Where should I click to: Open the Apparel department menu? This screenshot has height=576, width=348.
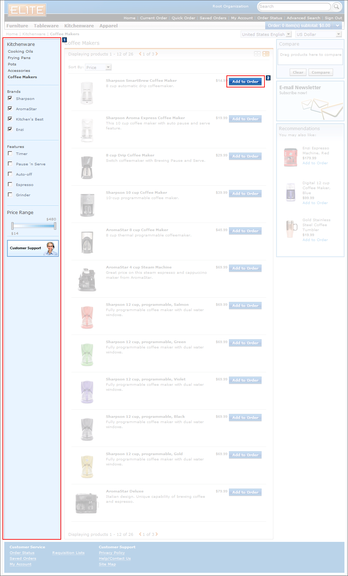click(x=108, y=26)
